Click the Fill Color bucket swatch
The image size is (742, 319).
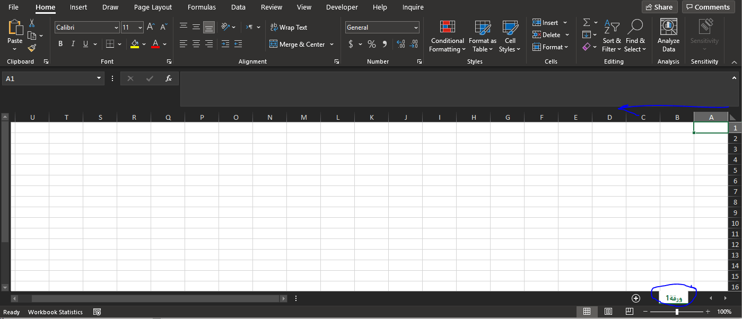coord(134,44)
